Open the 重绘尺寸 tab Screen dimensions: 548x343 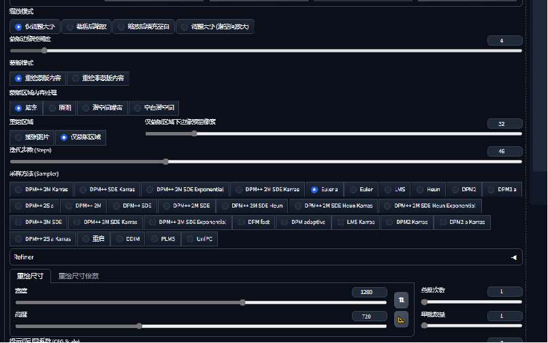point(30,276)
